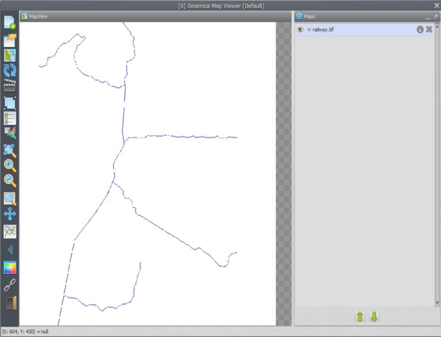
Task: Select the pan tool with four arrows
Action: click(10, 214)
